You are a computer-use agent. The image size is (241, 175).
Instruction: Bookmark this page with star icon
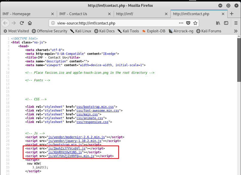(195, 23)
